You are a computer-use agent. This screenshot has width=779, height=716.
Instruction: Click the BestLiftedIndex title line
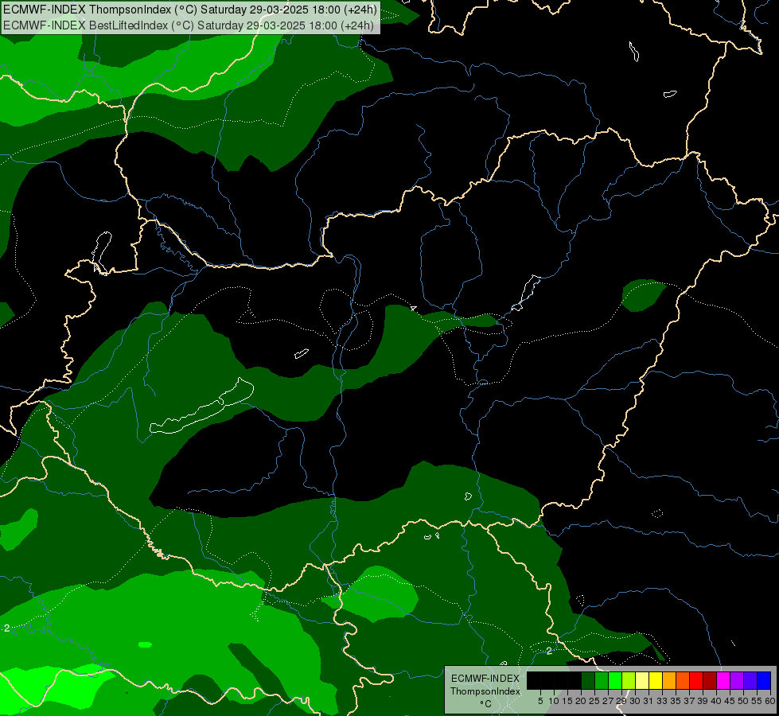point(189,25)
